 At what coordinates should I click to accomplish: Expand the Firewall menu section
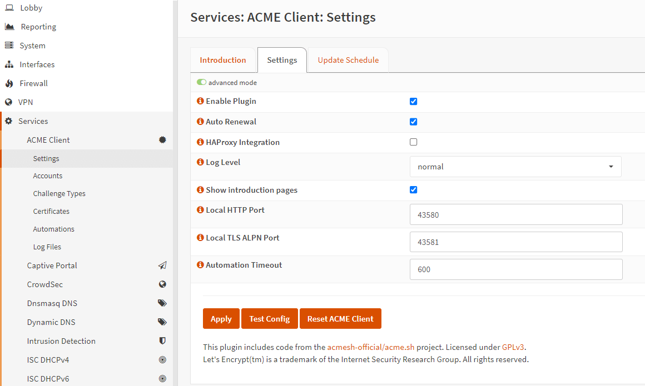click(33, 83)
